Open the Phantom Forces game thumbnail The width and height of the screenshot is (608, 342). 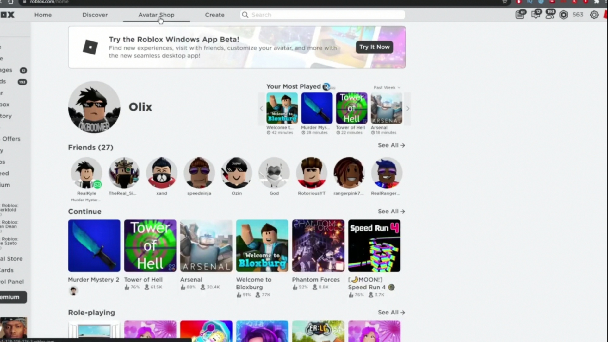(318, 246)
